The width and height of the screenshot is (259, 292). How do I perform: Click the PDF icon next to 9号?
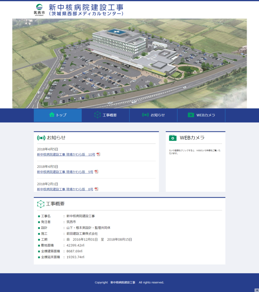coord(96,172)
